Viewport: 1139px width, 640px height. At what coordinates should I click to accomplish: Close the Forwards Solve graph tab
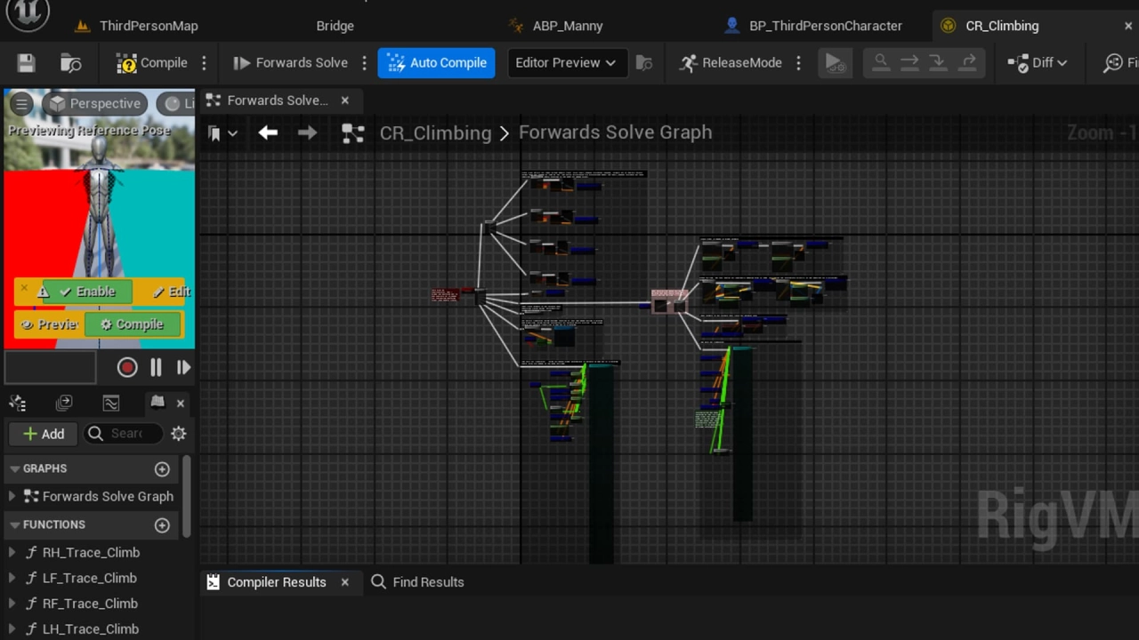[x=345, y=100]
